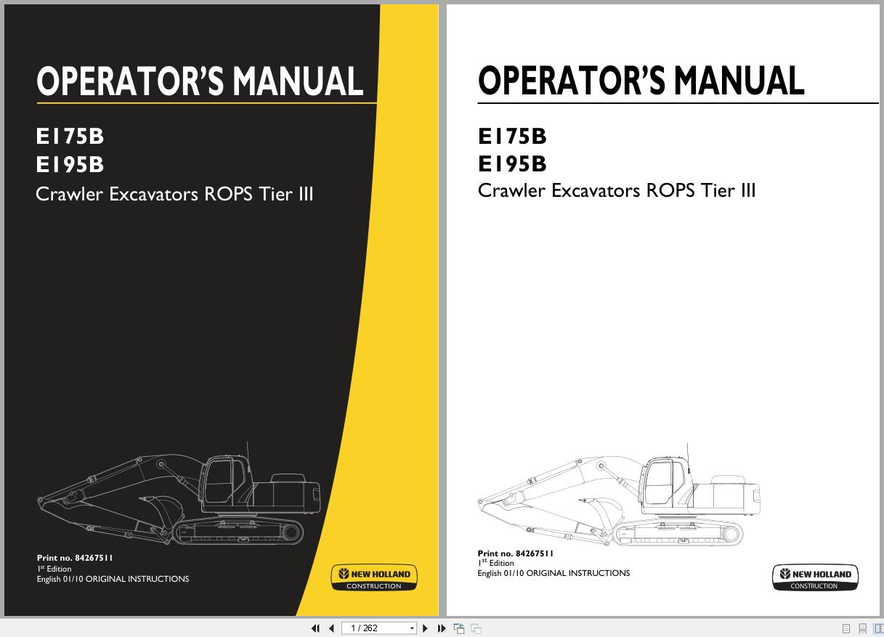Advance to the next page
This screenshot has width=884, height=637.
click(425, 627)
